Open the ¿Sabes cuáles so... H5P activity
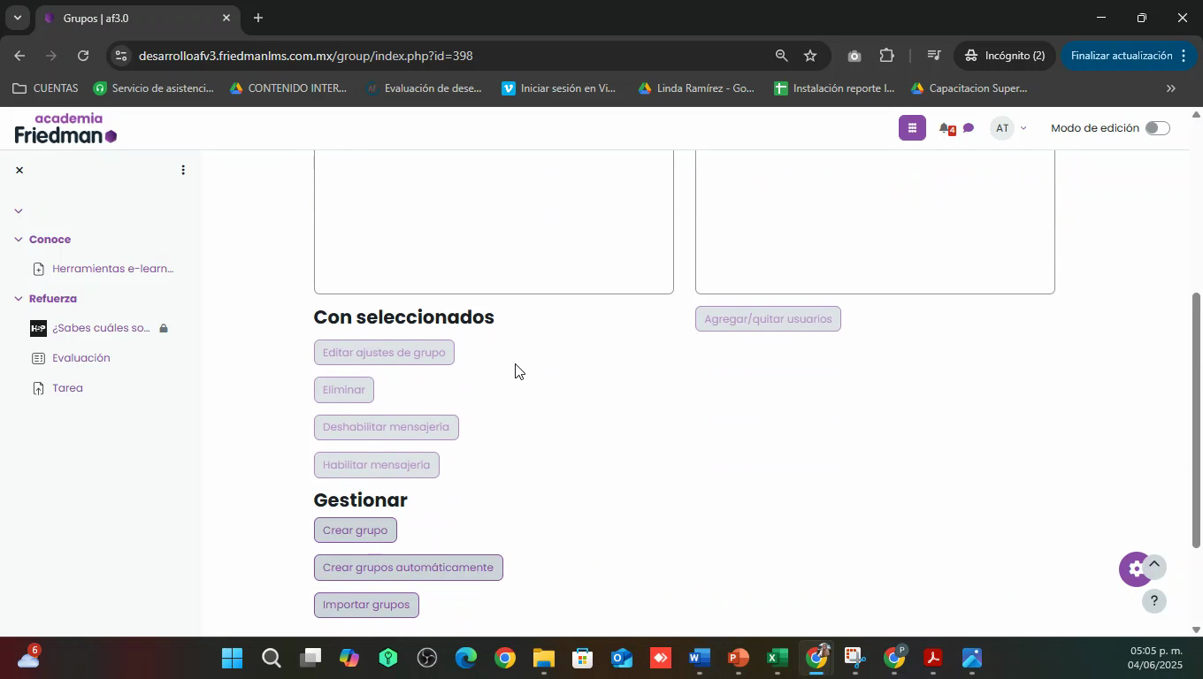This screenshot has height=679, width=1203. click(101, 328)
